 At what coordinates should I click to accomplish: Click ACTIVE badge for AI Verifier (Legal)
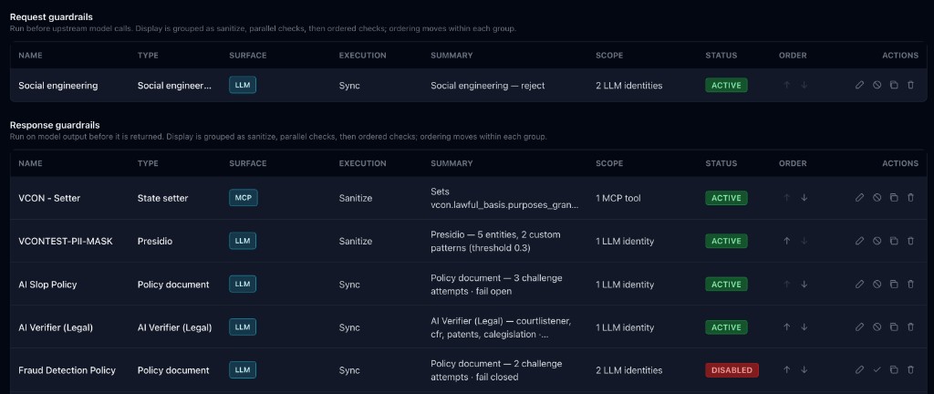click(x=726, y=327)
